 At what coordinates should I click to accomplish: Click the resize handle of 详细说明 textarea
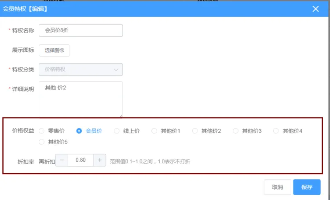point(121,116)
